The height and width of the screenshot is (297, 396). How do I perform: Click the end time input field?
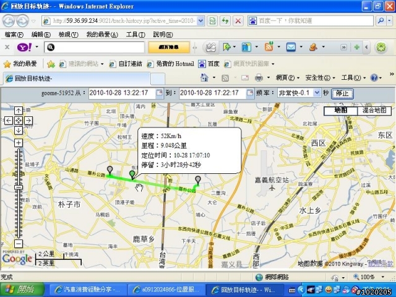point(212,93)
